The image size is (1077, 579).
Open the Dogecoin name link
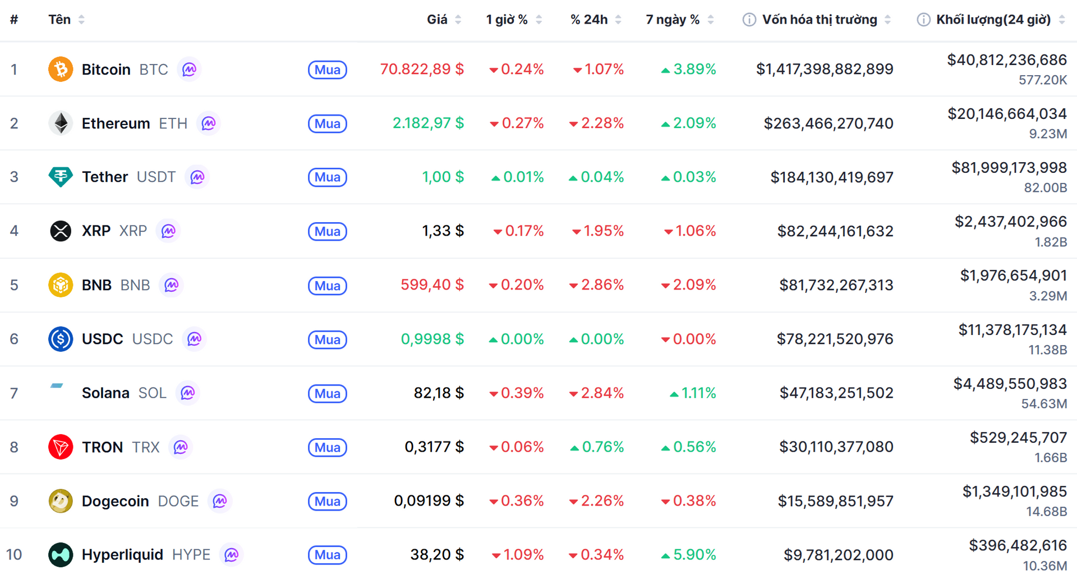tap(115, 501)
